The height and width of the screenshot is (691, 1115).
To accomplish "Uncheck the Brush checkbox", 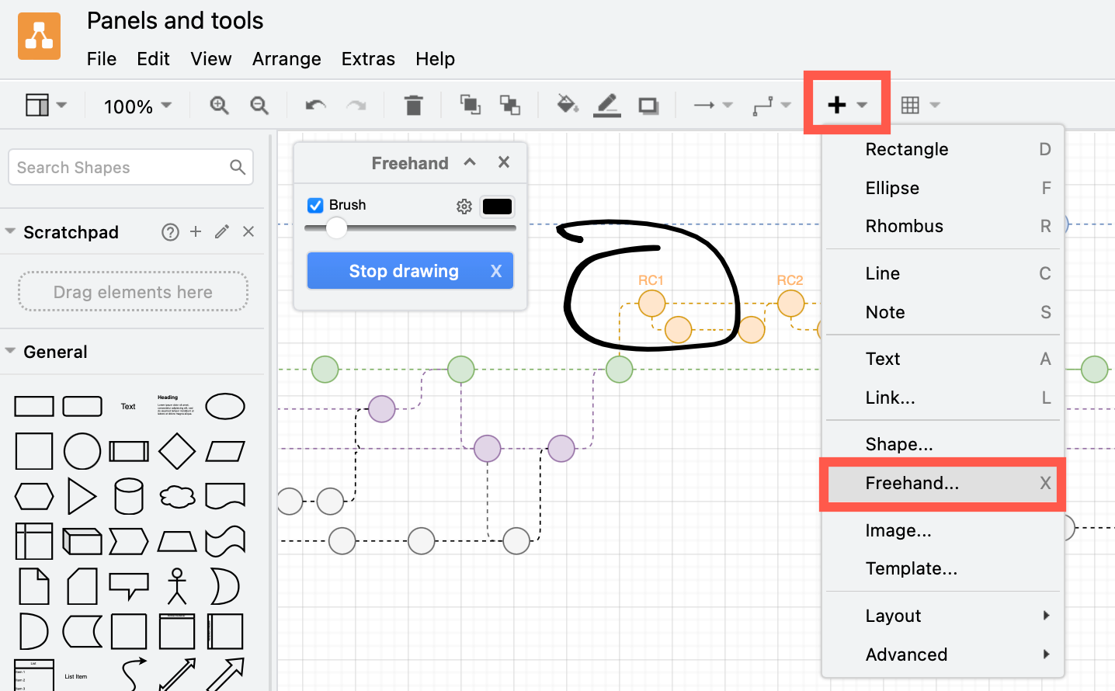I will click(x=315, y=205).
